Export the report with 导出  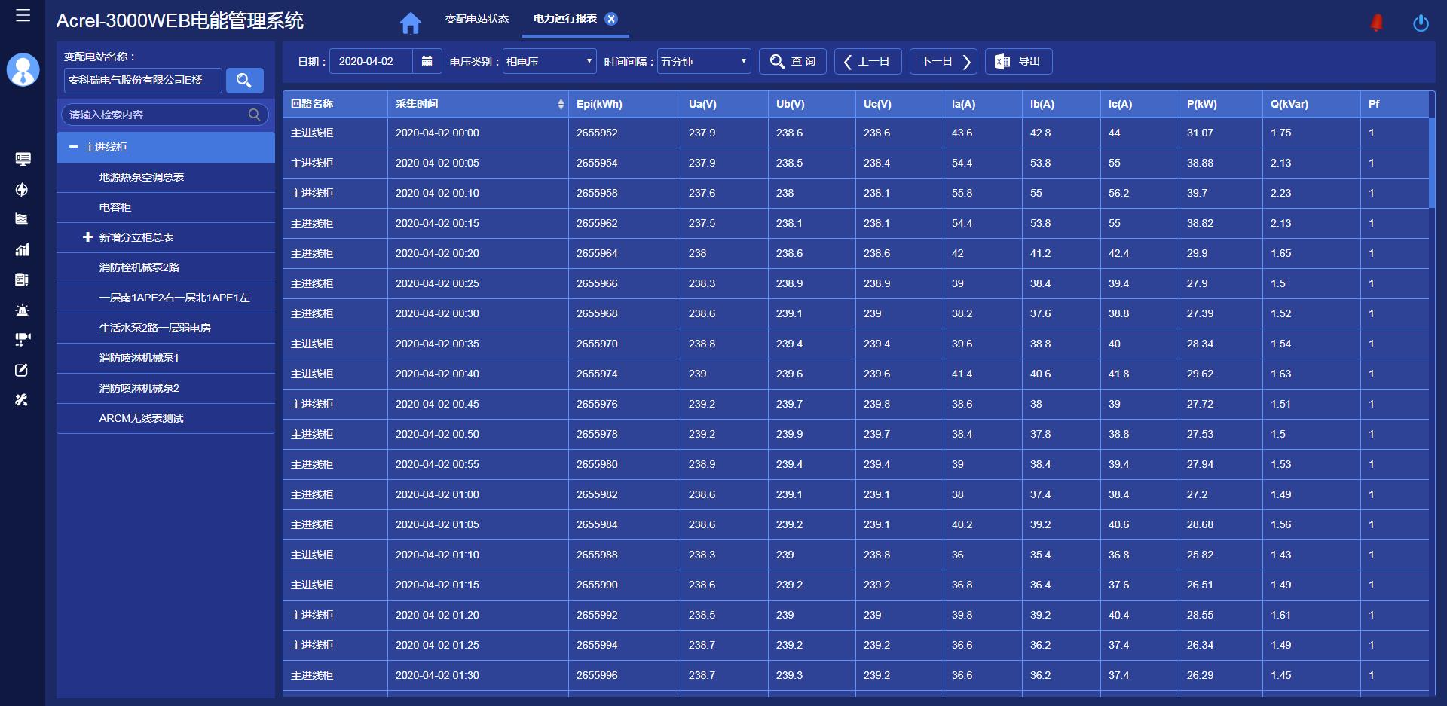tap(1018, 61)
